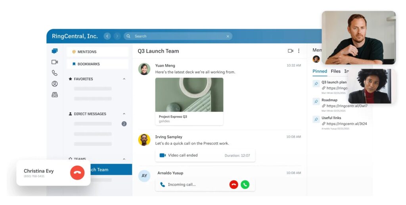
Task: Open the more options kebab menu
Action: coord(299,51)
